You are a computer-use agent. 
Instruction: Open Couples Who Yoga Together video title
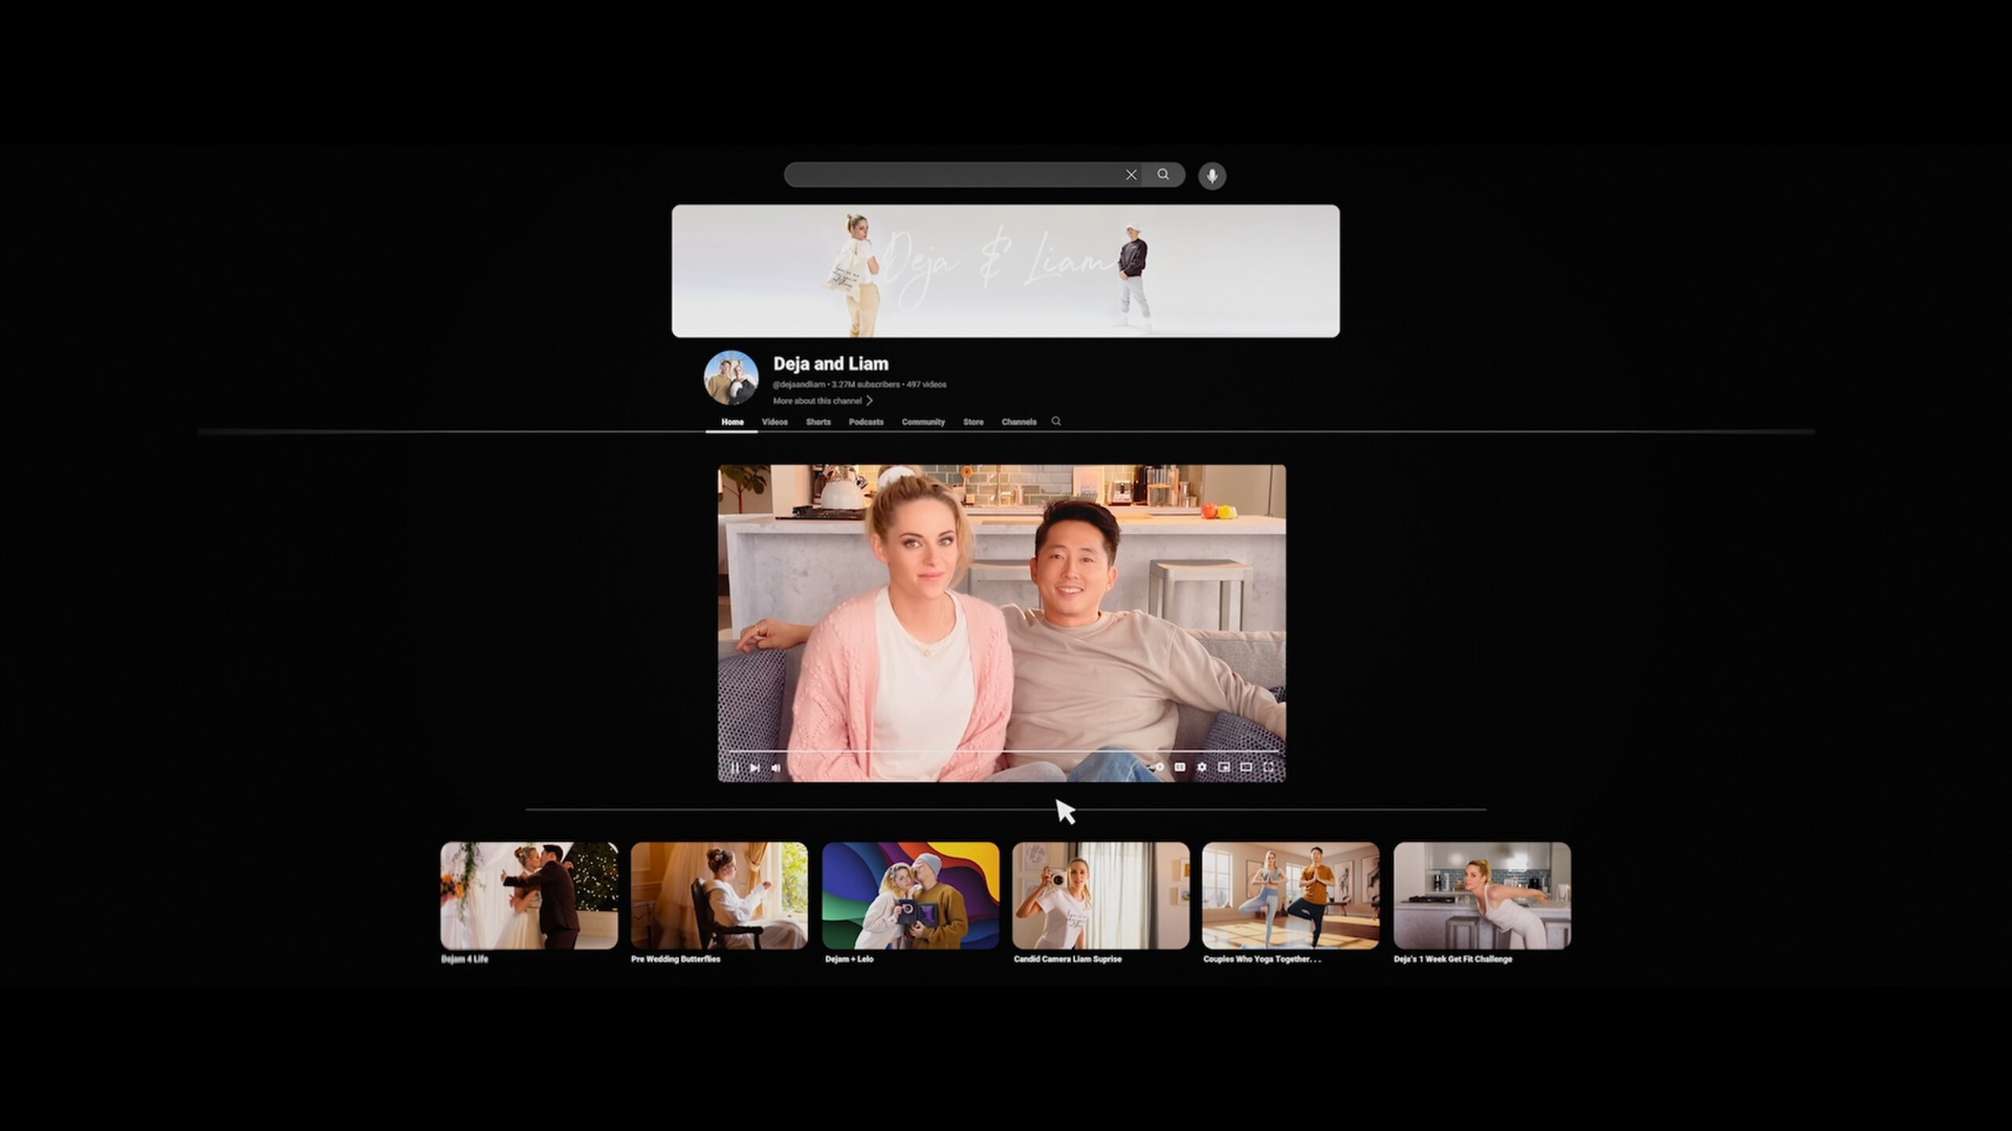point(1261,959)
